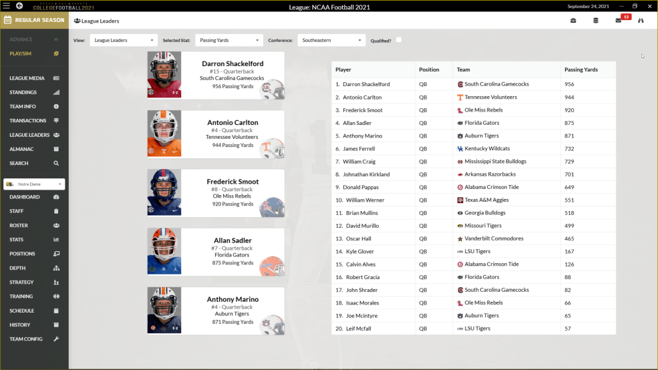
Task: Open the database icon in top bar
Action: [596, 21]
